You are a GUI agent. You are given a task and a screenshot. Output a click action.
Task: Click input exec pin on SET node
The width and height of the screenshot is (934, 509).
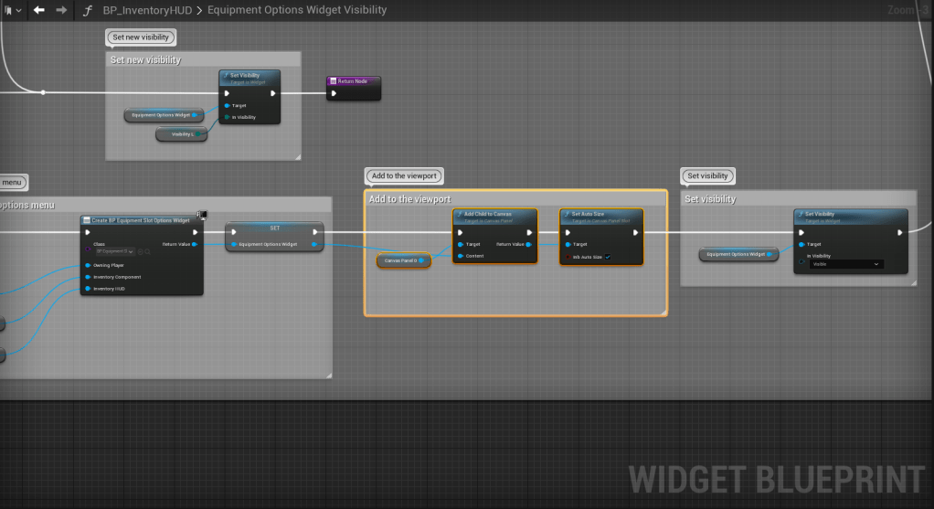click(x=234, y=232)
